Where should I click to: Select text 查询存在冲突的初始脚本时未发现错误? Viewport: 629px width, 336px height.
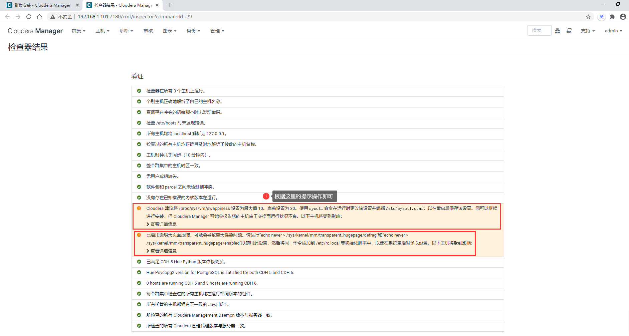(184, 112)
